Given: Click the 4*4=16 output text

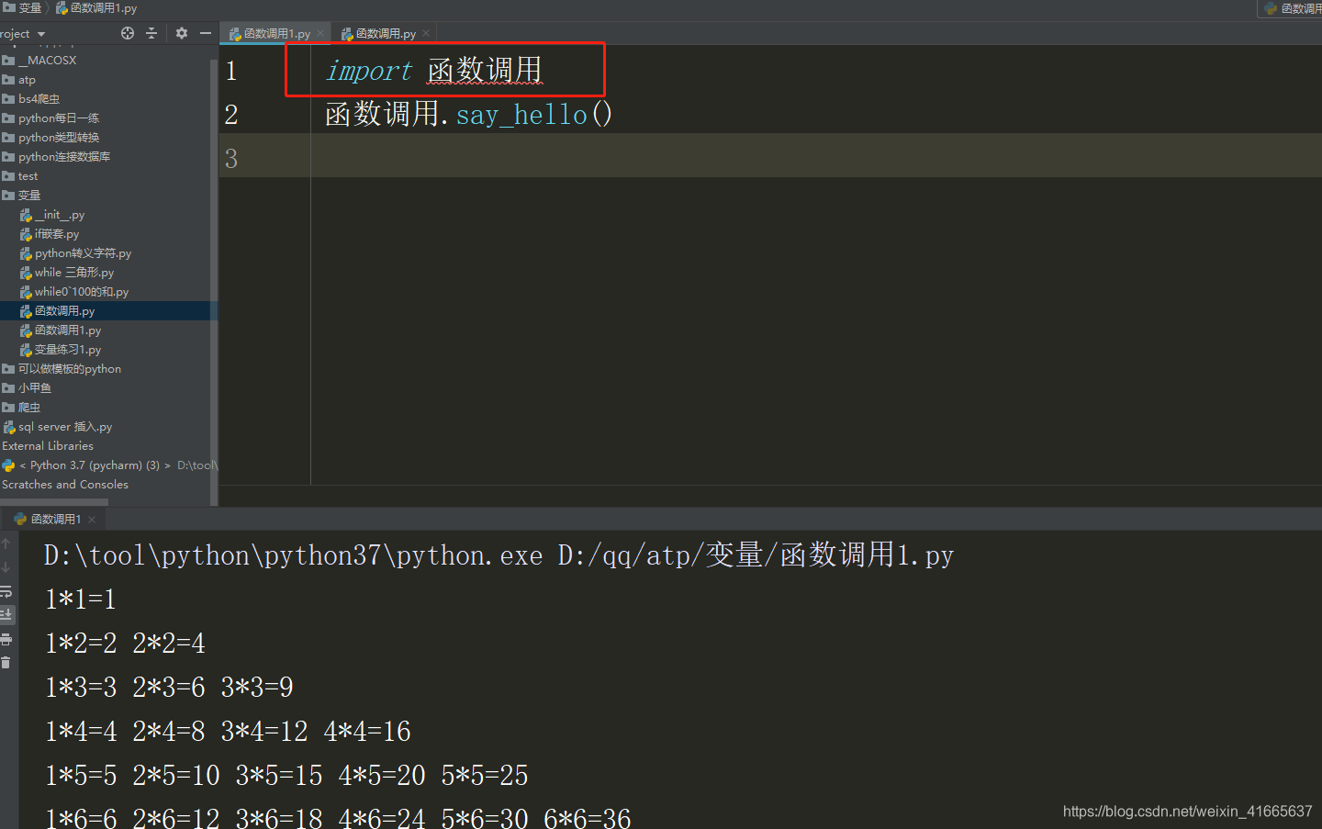Looking at the screenshot, I should click(367, 732).
